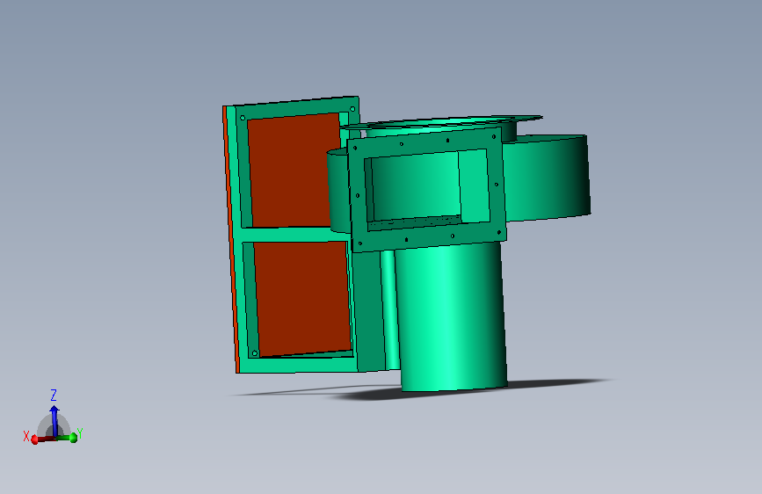Select the lower brown panel of the model
Screen dimensions: 762x494
click(302, 298)
